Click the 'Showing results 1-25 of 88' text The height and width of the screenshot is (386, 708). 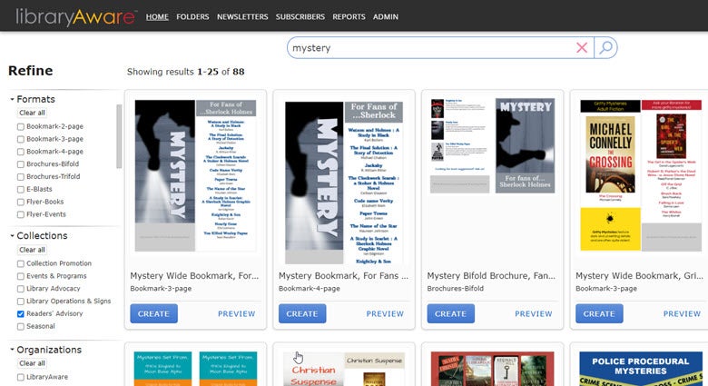coord(185,72)
